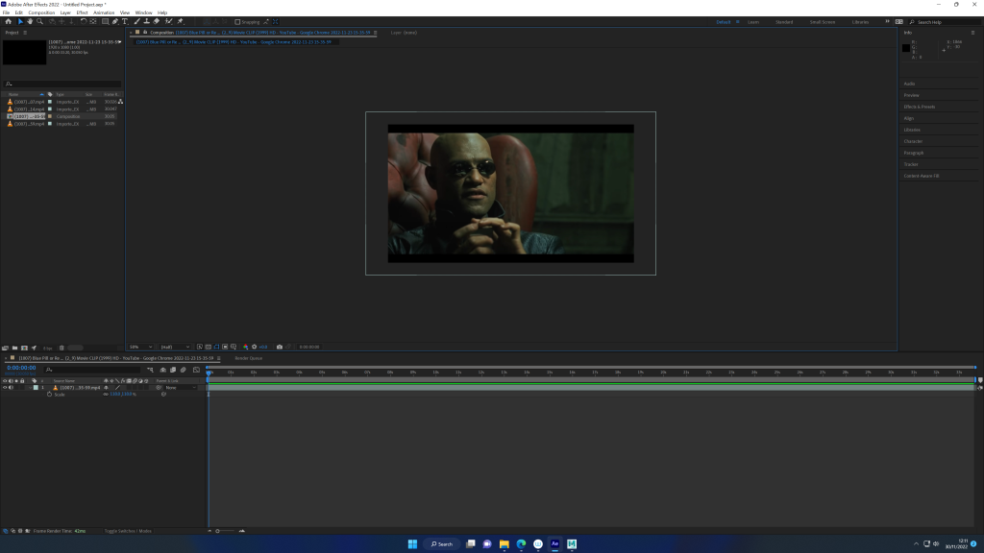Hide layer 1 video with eye toggle
Screen dimensions: 984x553
click(5, 388)
